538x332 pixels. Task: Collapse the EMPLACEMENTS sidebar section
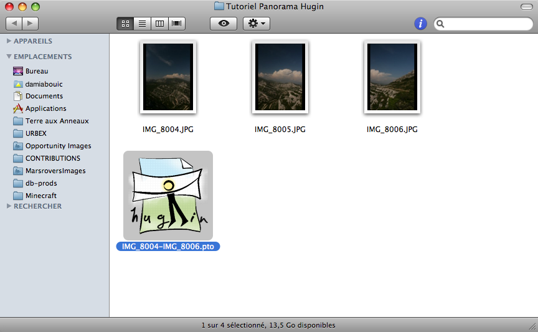tap(9, 57)
